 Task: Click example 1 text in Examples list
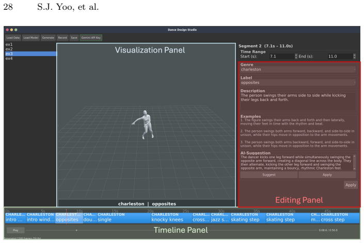(293, 122)
